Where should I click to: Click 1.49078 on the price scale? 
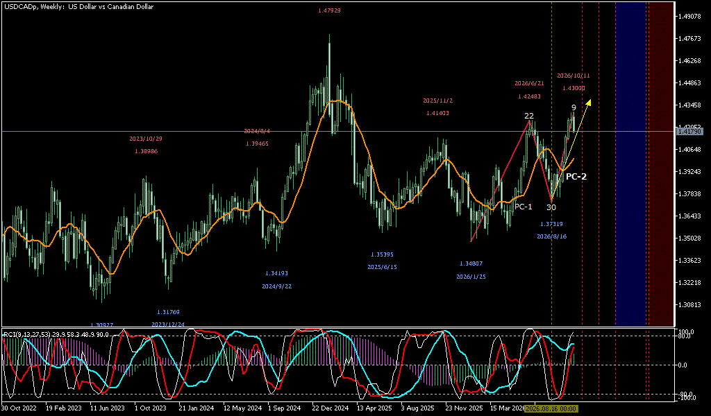click(689, 17)
